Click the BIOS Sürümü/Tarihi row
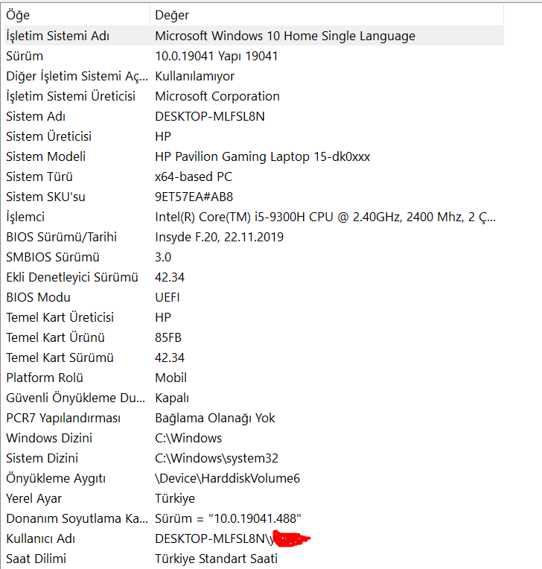542x569 pixels. [61, 237]
